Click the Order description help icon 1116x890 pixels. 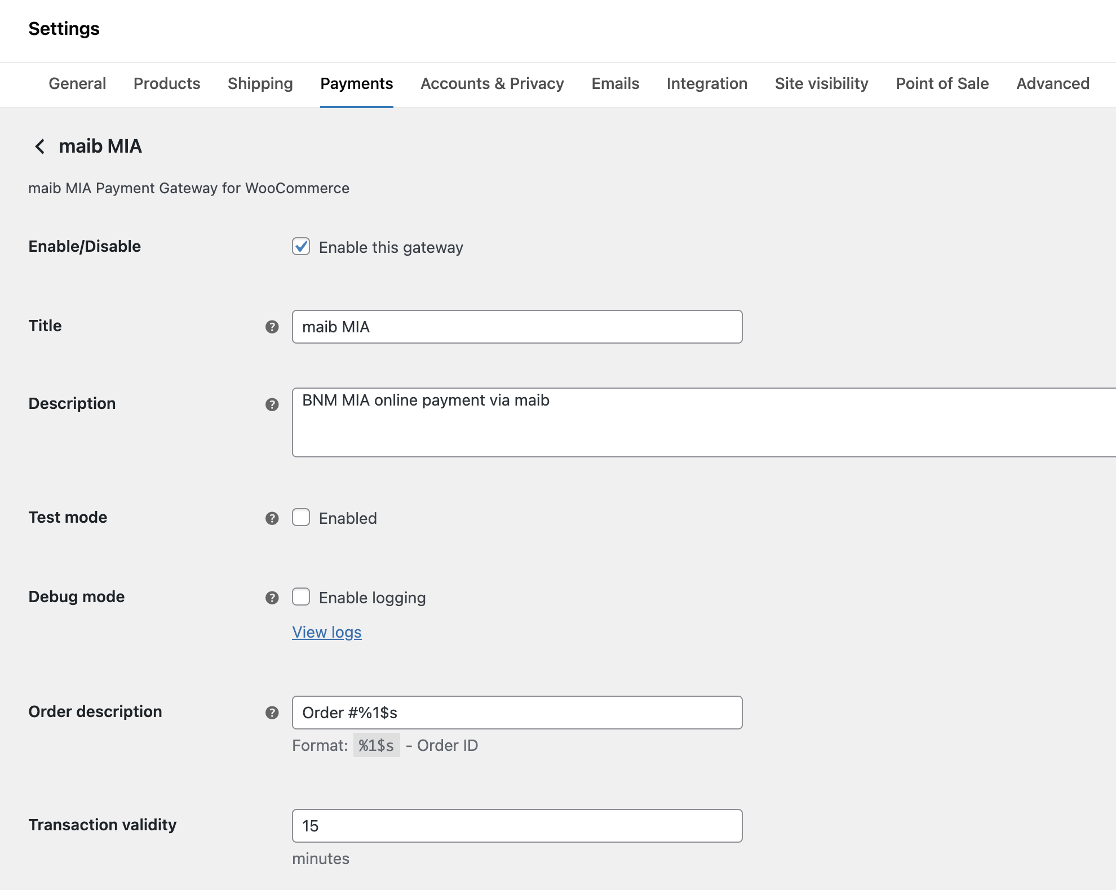click(273, 712)
